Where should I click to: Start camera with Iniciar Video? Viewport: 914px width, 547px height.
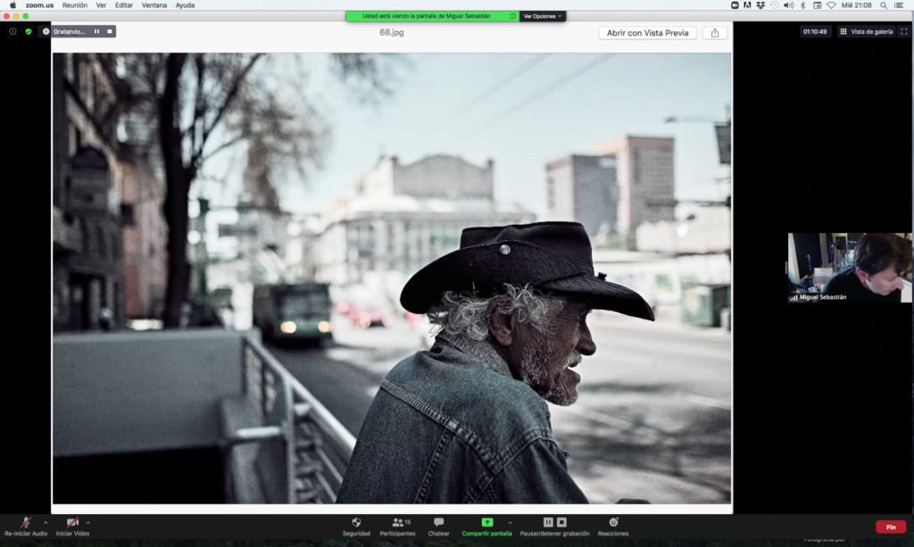point(72,523)
